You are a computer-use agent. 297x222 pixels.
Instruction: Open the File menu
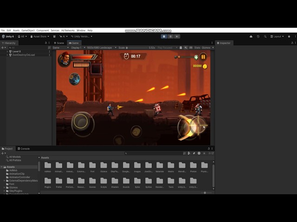tap(3, 31)
